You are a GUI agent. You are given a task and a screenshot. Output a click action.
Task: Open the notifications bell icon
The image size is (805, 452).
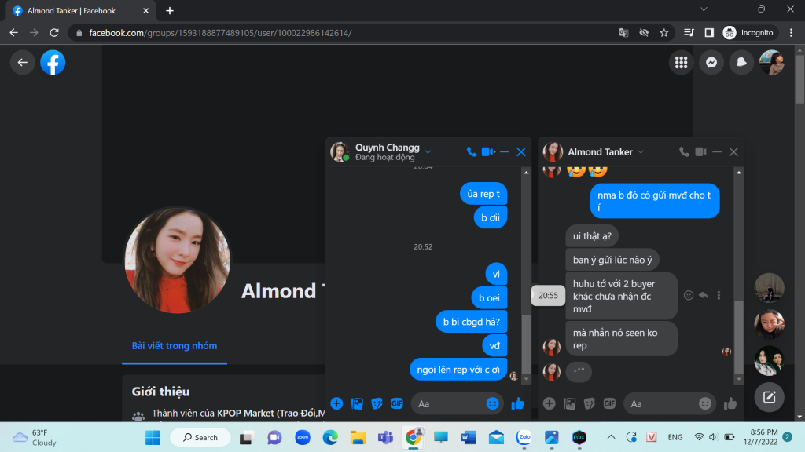(x=741, y=63)
